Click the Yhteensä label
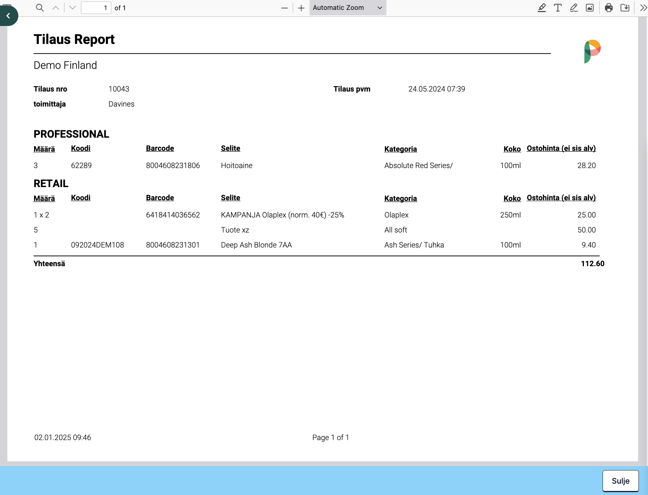 (49, 264)
